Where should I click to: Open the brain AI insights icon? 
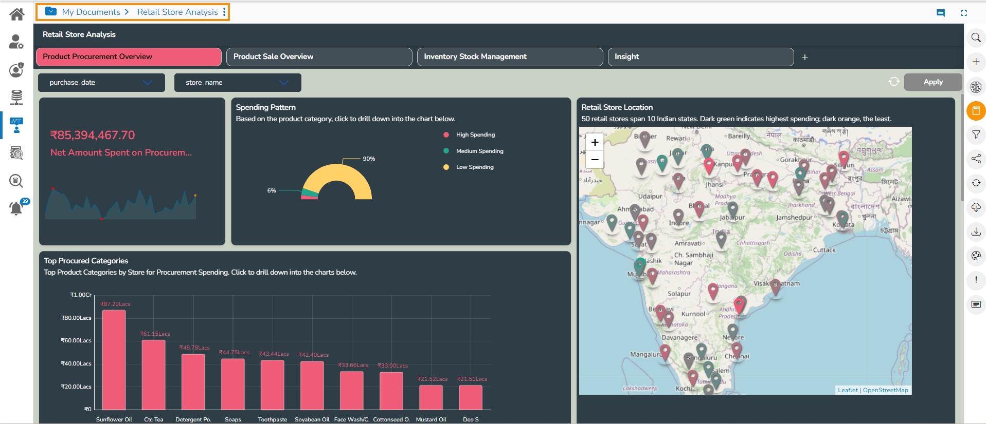pos(976,87)
